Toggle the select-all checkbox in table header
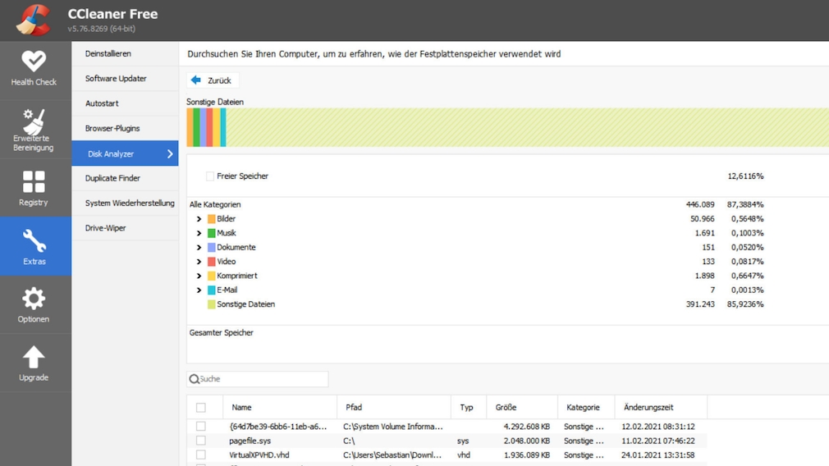This screenshot has width=829, height=466. tap(201, 408)
